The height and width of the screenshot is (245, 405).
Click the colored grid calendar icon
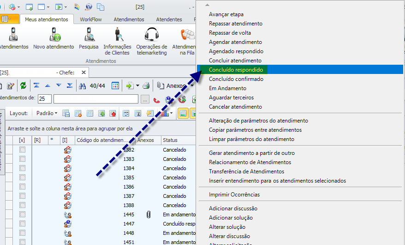pyautogui.click(x=115, y=86)
